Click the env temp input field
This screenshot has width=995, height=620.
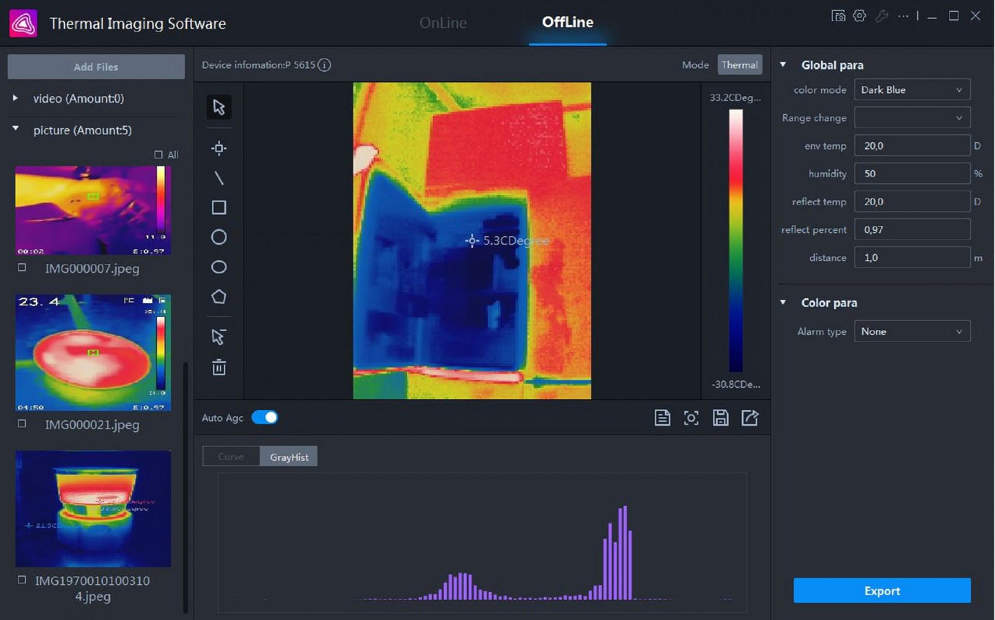(912, 145)
